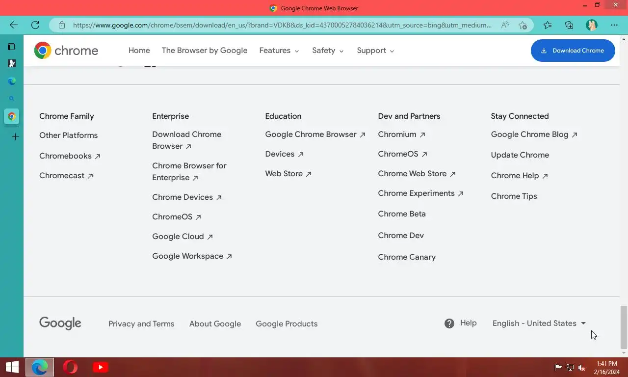Launch Opera from taskbar
Screen dimensions: 628x377
coord(70,367)
